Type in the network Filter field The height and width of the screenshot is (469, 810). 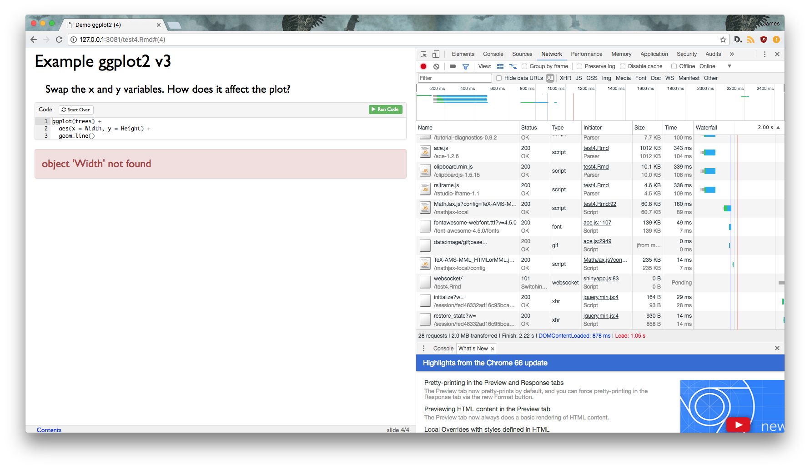coord(454,78)
